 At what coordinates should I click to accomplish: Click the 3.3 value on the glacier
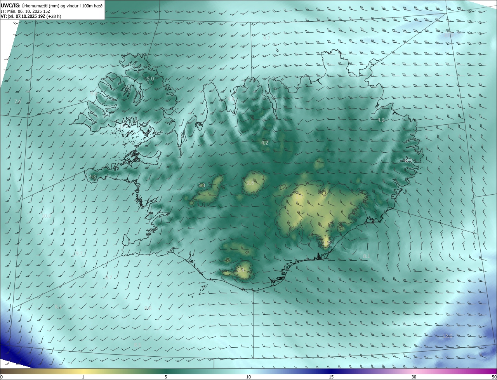click(x=202, y=186)
